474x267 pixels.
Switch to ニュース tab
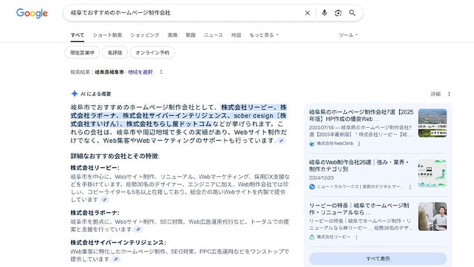point(214,35)
